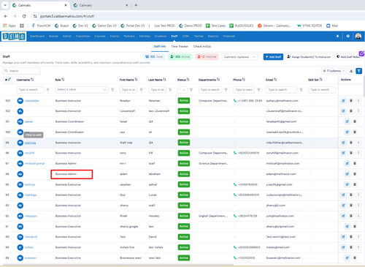The image size is (365, 267).
Task: Open the staffrida username link
Action: (30, 143)
